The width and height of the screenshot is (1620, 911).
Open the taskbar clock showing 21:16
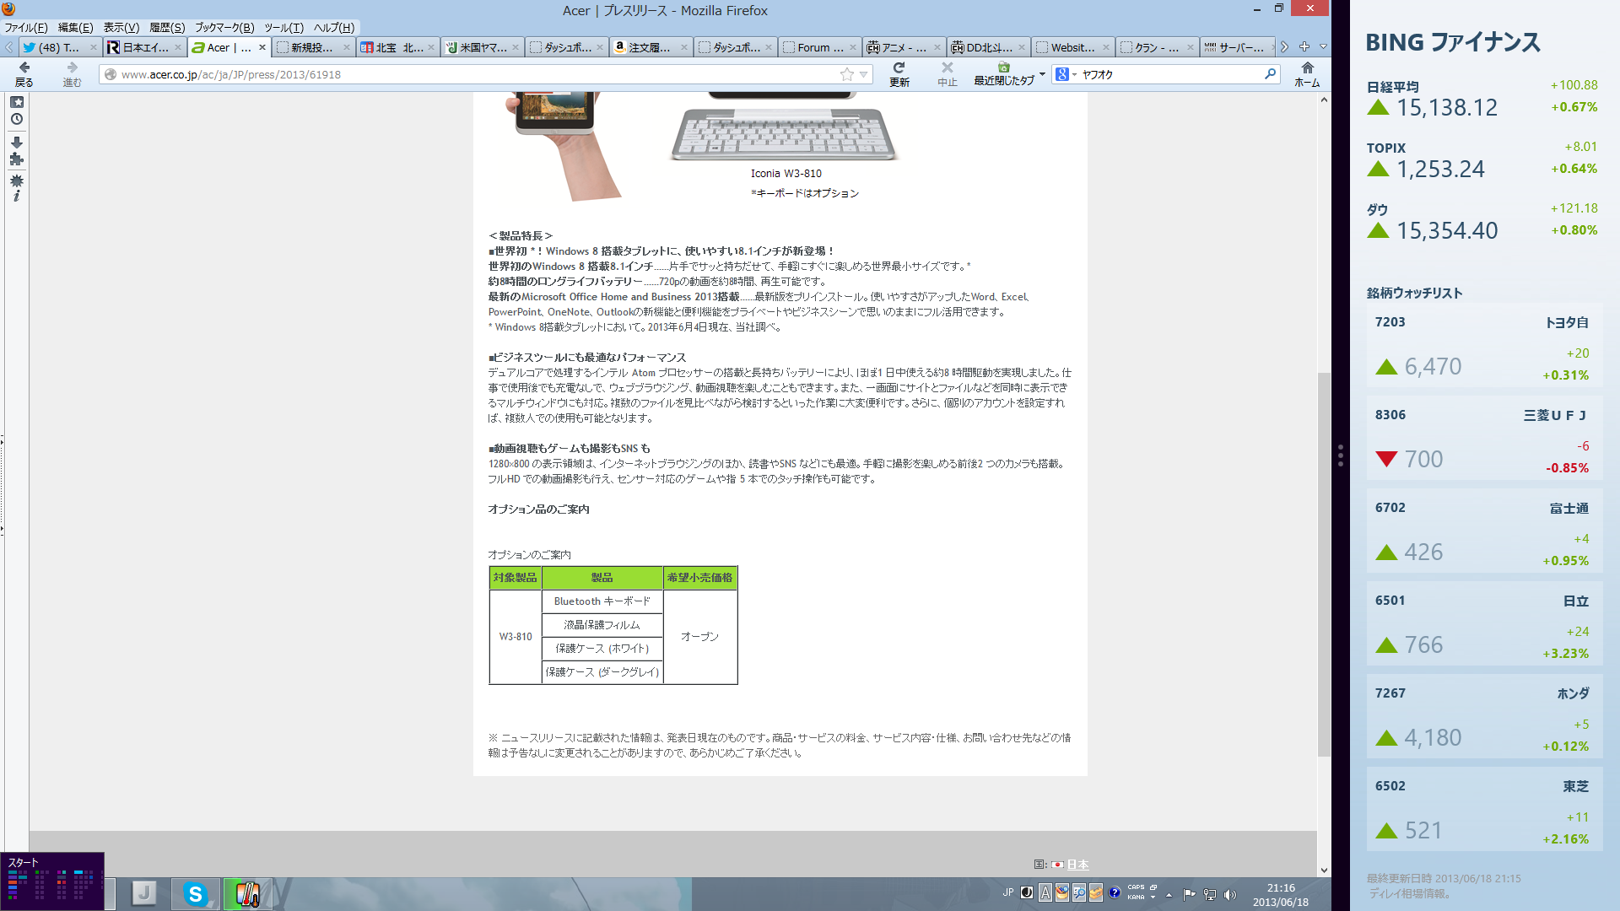pos(1280,894)
